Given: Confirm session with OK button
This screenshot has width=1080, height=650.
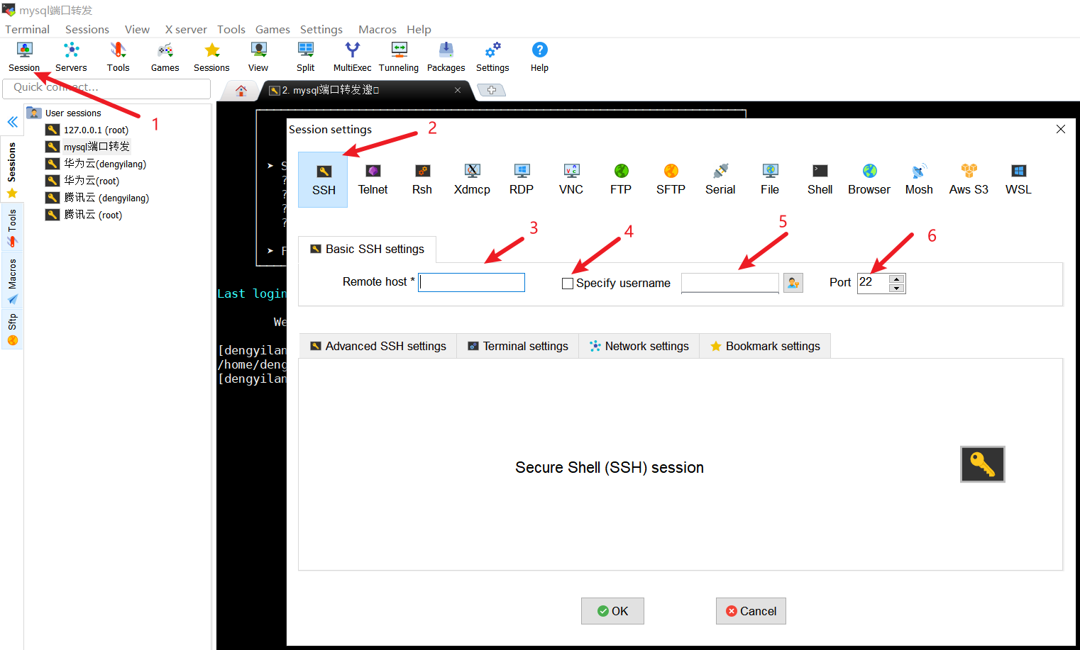Looking at the screenshot, I should coord(612,611).
